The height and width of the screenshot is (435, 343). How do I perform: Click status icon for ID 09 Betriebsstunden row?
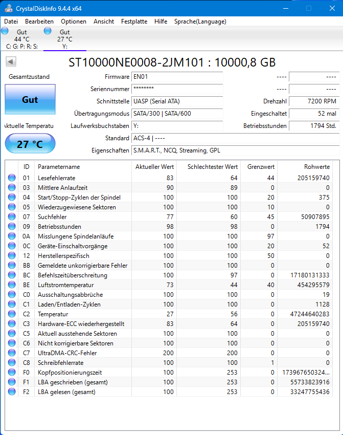(x=12, y=226)
